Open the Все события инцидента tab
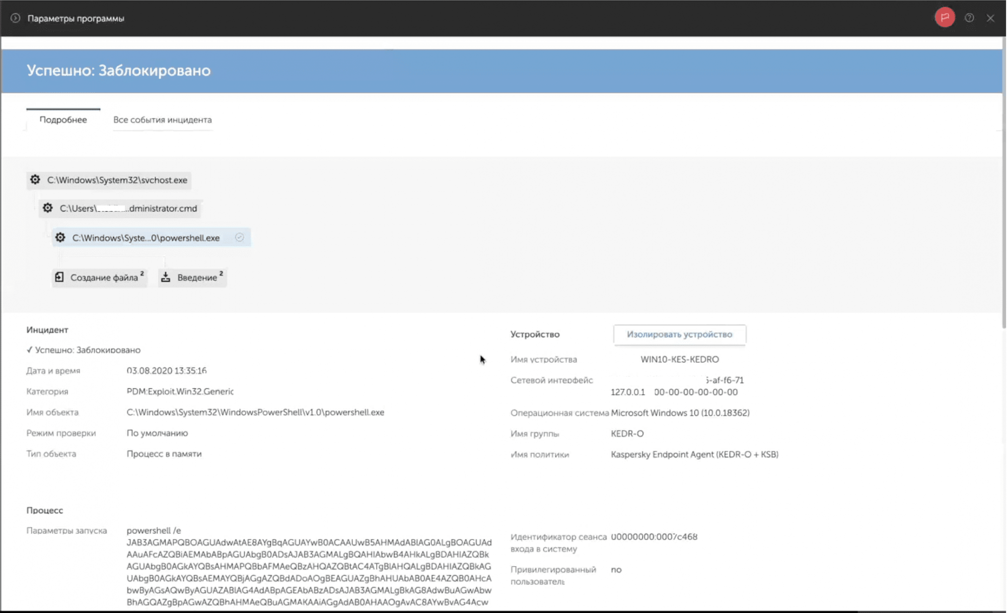The image size is (1007, 613). pyautogui.click(x=162, y=120)
